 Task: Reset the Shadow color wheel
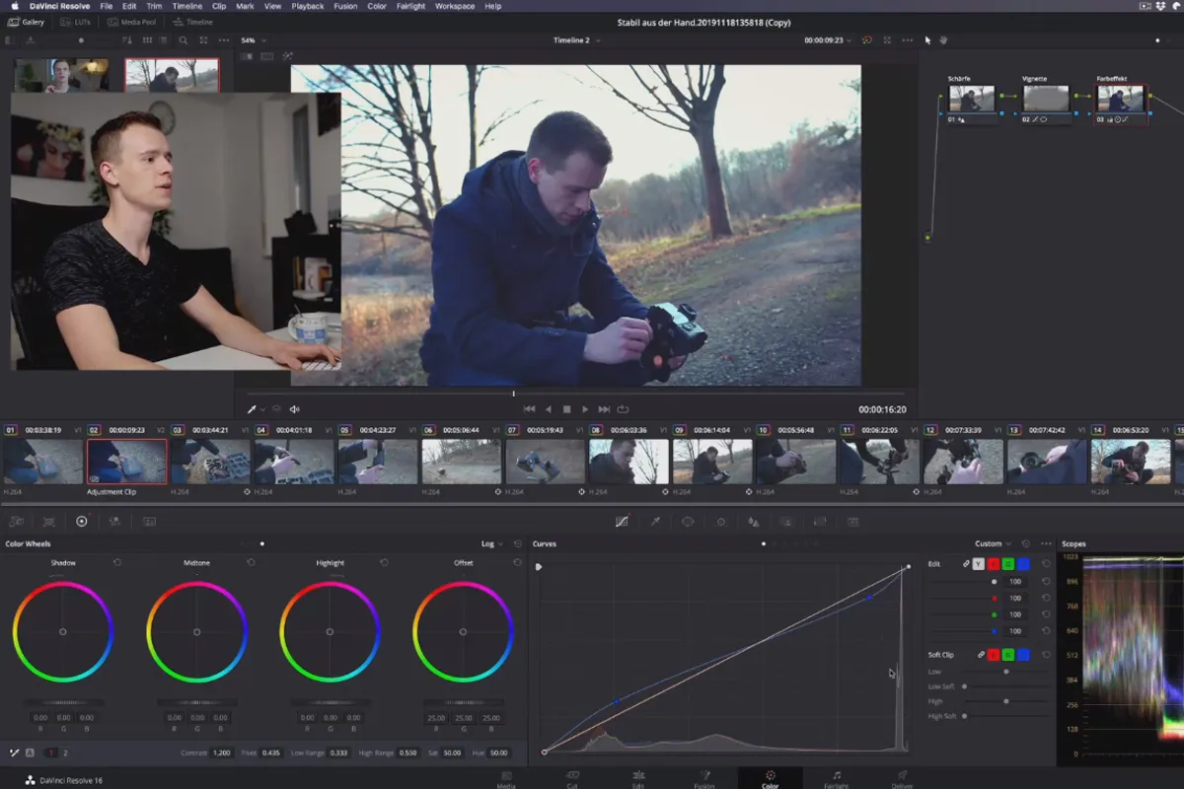pyautogui.click(x=117, y=562)
